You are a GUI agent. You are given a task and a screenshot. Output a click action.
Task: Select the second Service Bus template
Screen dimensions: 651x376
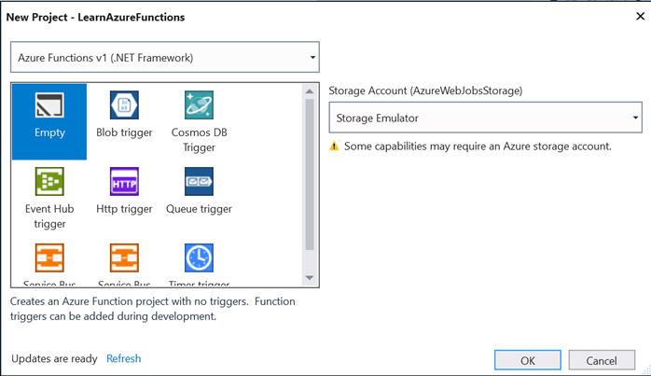124,258
